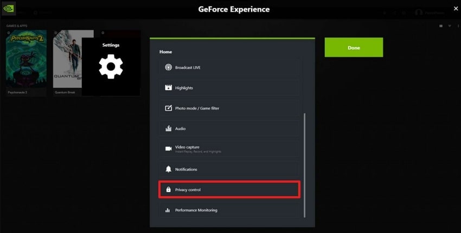Click the "GAMES & APPS" section label
The image size is (461, 233).
point(17,26)
